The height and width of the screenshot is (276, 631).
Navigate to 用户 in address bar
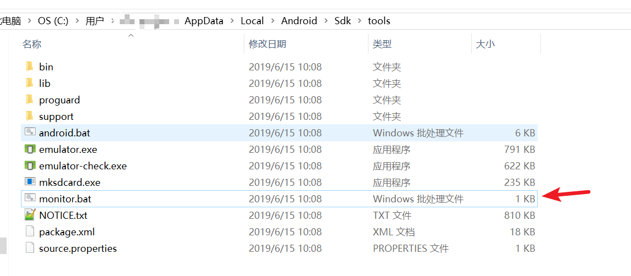click(x=94, y=21)
